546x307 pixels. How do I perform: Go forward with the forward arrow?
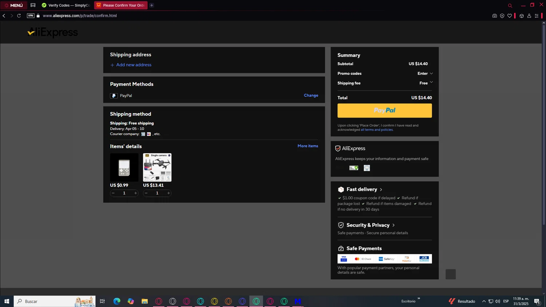[12, 16]
